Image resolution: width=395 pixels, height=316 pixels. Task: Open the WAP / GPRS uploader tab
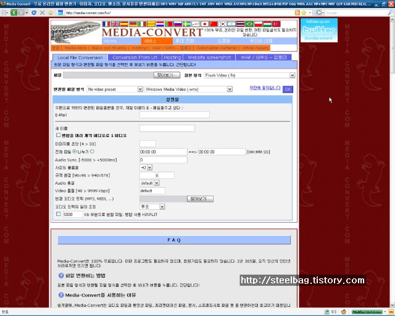point(264,57)
